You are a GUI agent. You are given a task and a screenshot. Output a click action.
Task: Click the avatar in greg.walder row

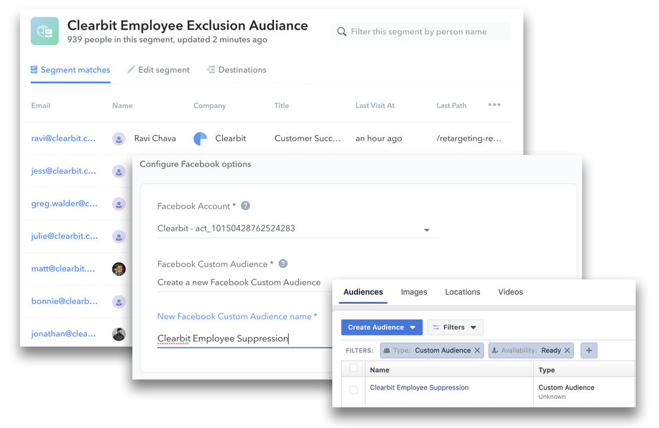[x=119, y=204]
